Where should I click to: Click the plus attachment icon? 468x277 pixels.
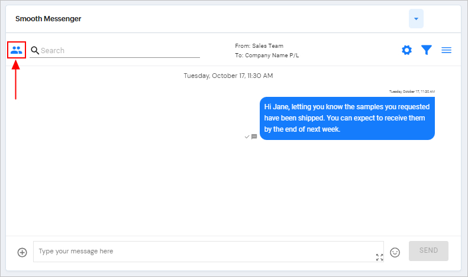[x=22, y=252]
